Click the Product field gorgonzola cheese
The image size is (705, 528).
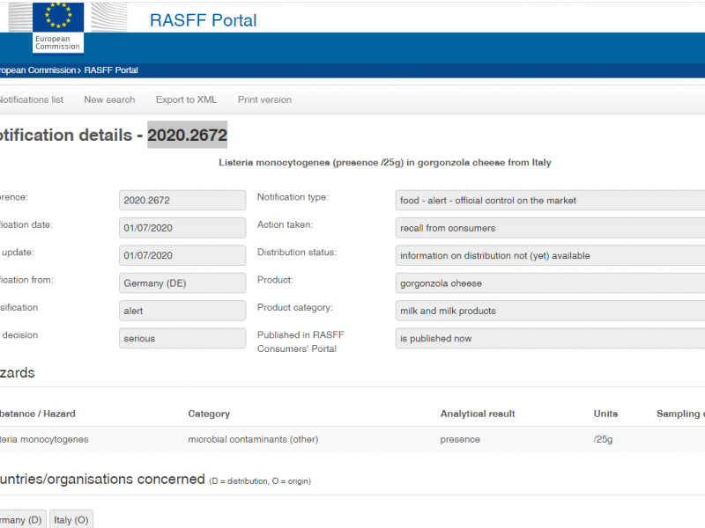pos(550,282)
